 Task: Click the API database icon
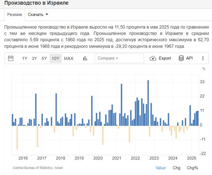tap(181, 58)
